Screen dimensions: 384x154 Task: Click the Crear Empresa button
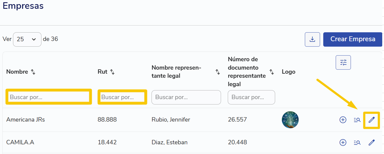click(x=353, y=39)
